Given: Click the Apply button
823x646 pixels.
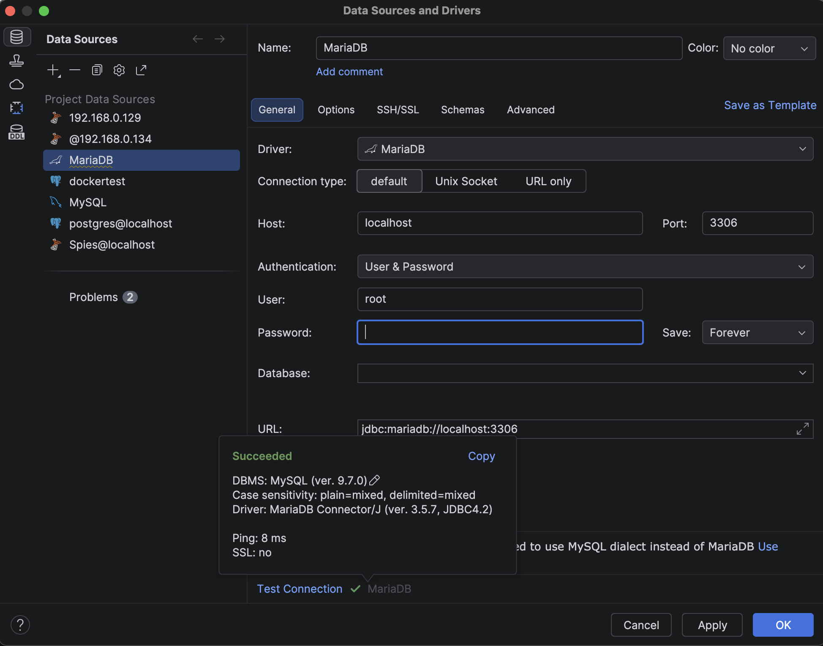Looking at the screenshot, I should (712, 625).
